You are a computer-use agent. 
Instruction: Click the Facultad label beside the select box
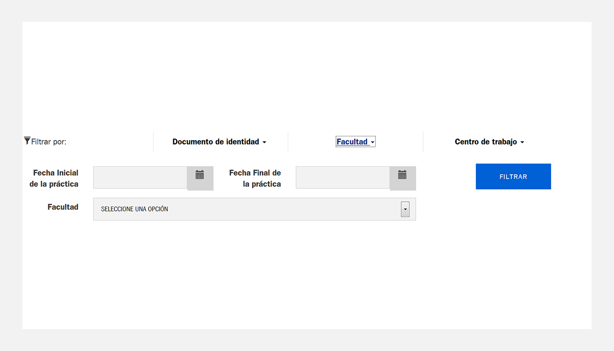point(63,207)
